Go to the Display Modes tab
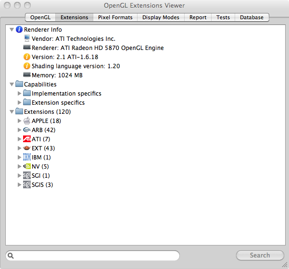Screen dimensions: 289x269 tap(161, 17)
